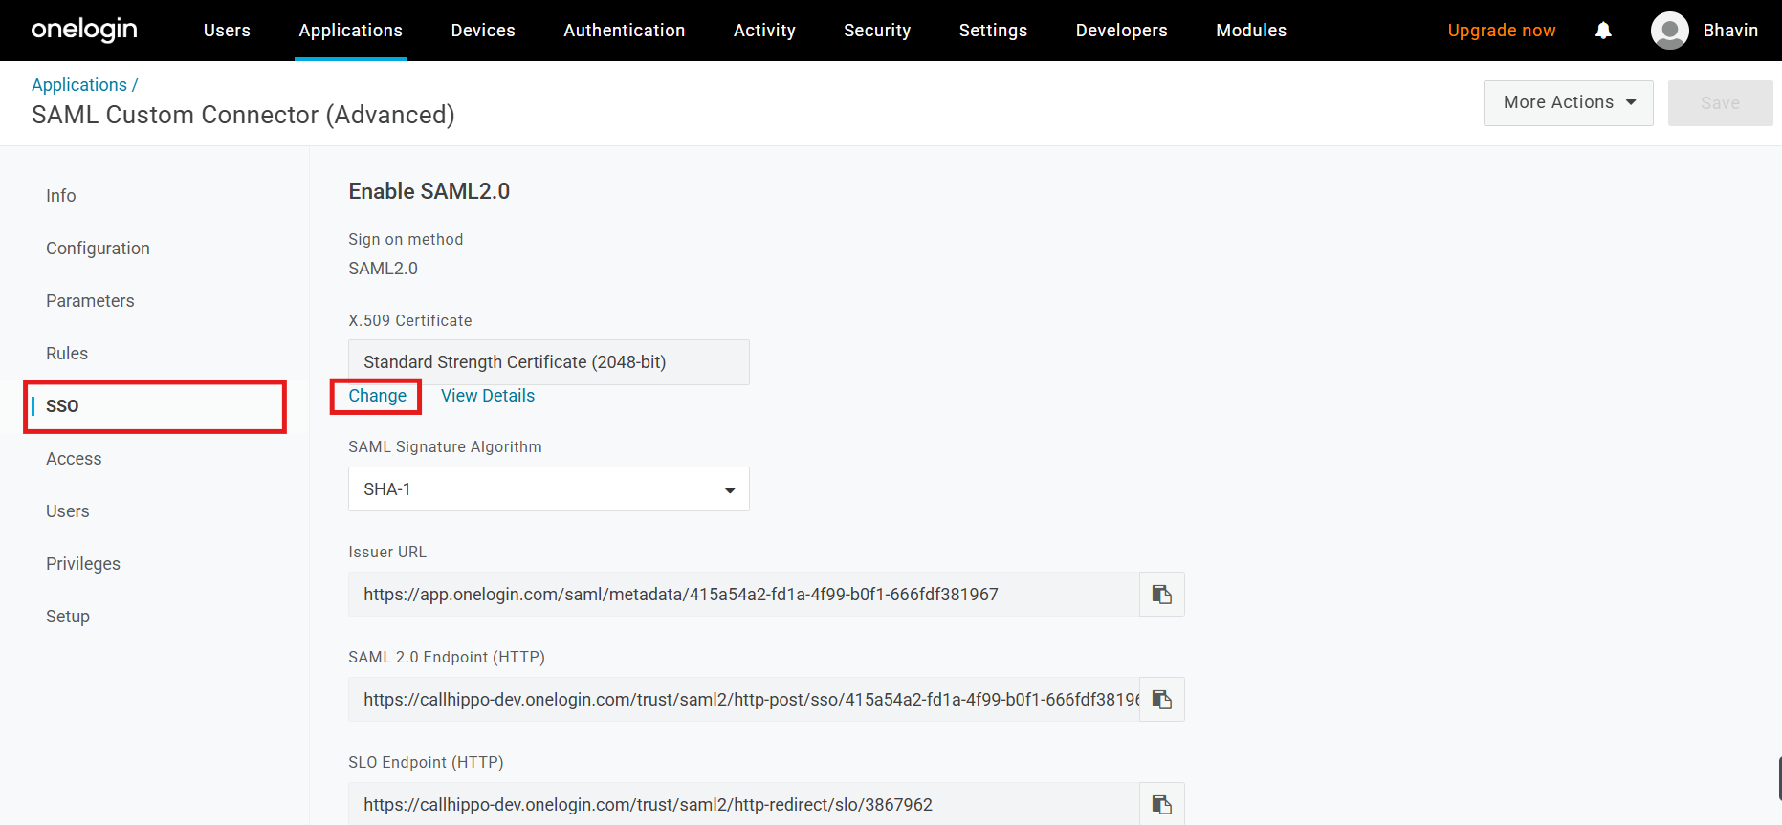
Task: Click the Issuer URL field
Action: (x=743, y=595)
